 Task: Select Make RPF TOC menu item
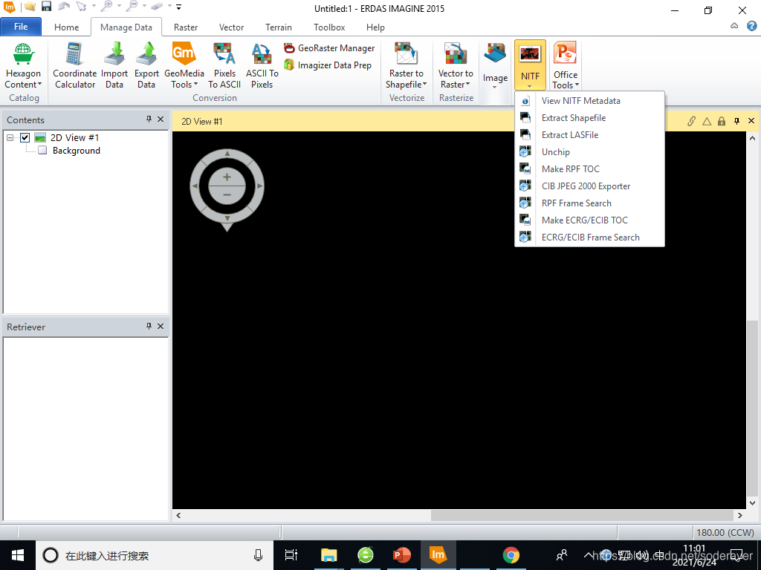pyautogui.click(x=589, y=168)
